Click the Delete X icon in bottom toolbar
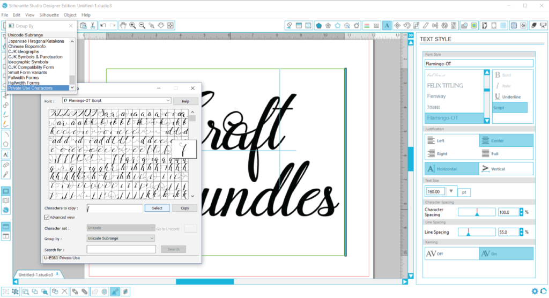The width and height of the screenshot is (549, 298). 64,292
